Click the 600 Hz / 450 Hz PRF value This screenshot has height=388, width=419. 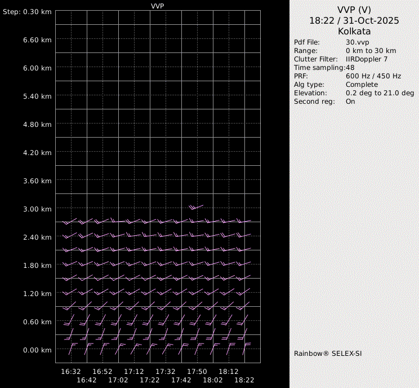tap(373, 76)
